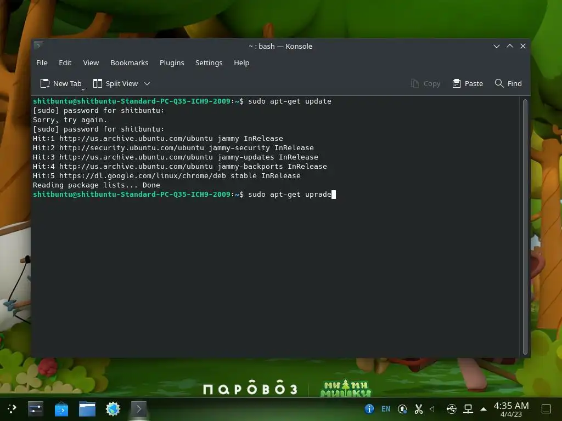The width and height of the screenshot is (562, 421).
Task: Open Discover software center from taskbar
Action: coord(61,409)
